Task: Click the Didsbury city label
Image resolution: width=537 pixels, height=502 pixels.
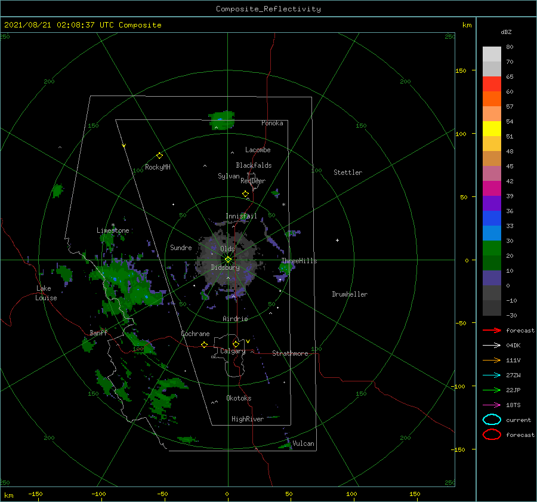Action: pos(225,267)
